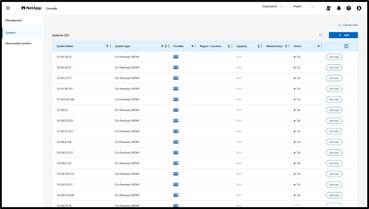Viewport: 369px width, 209px height.
Task: Open Services for 10.234.110.106
Action: point(334,195)
